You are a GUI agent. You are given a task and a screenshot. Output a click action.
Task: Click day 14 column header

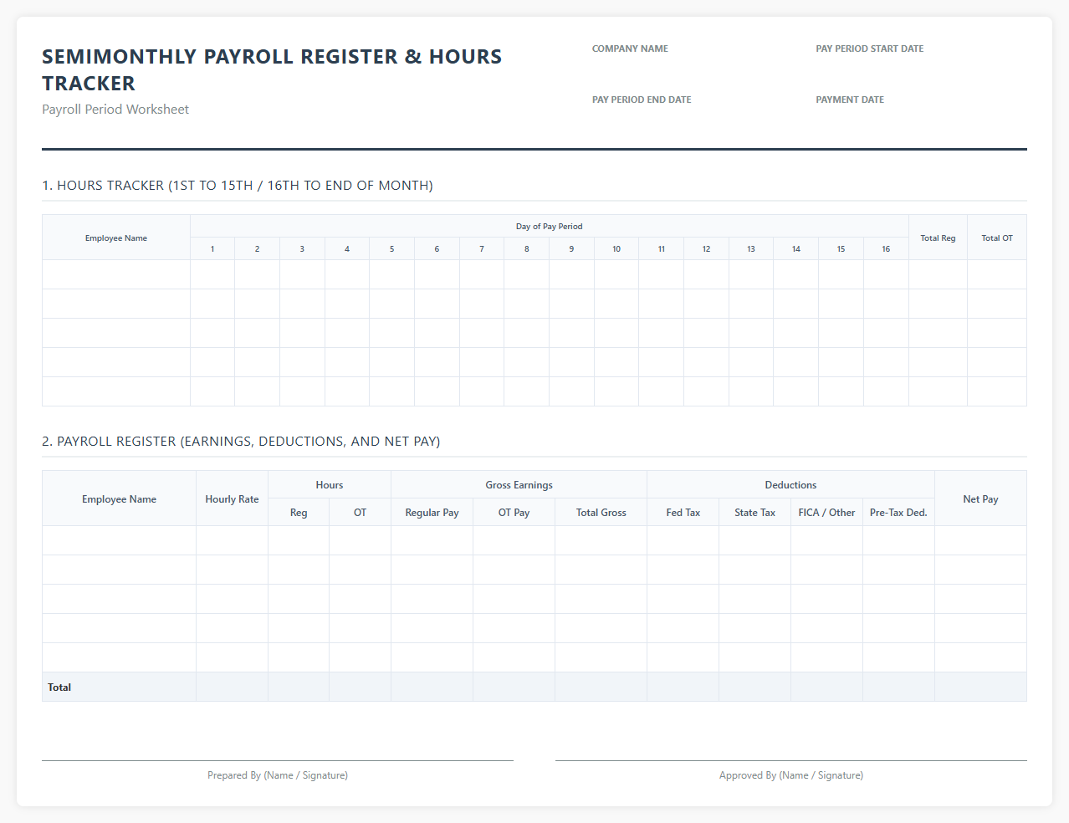(796, 249)
